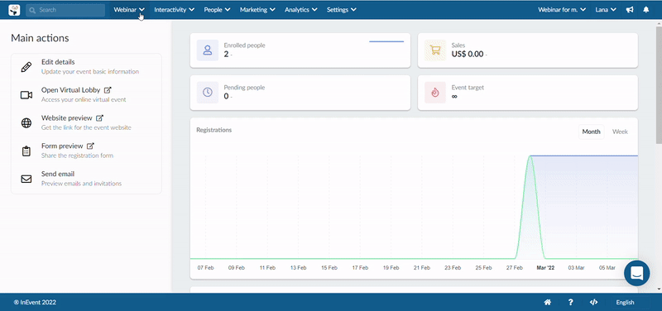Click the InEvent logo icon
The height and width of the screenshot is (311, 662).
(x=14, y=10)
